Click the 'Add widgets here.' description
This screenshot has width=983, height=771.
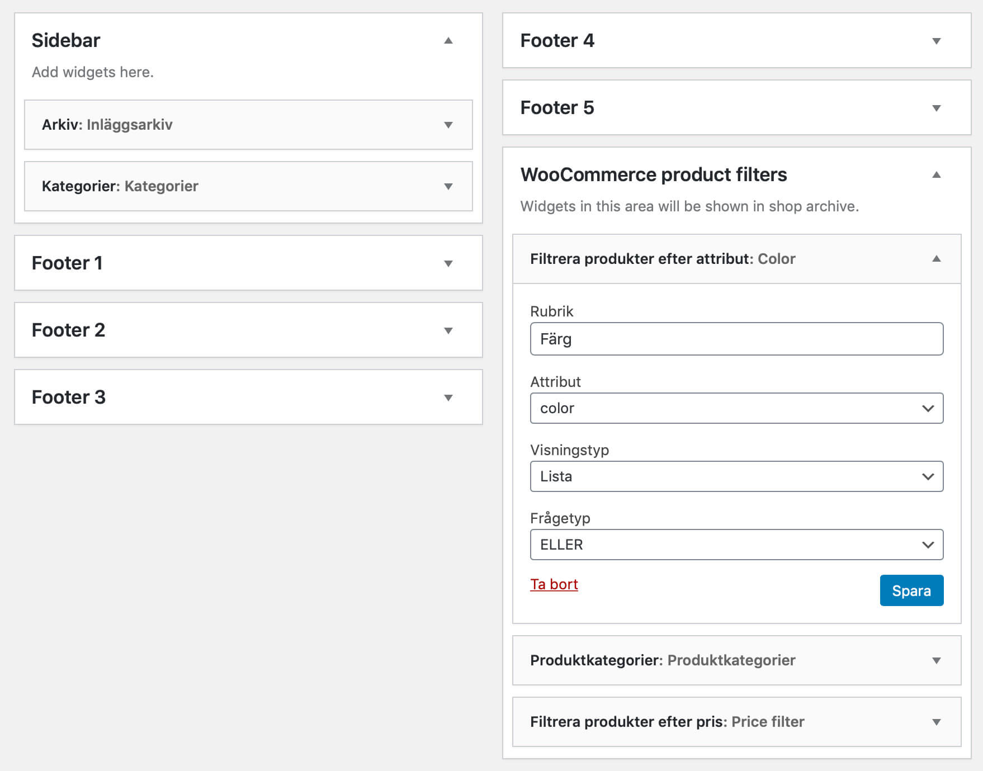click(x=93, y=72)
